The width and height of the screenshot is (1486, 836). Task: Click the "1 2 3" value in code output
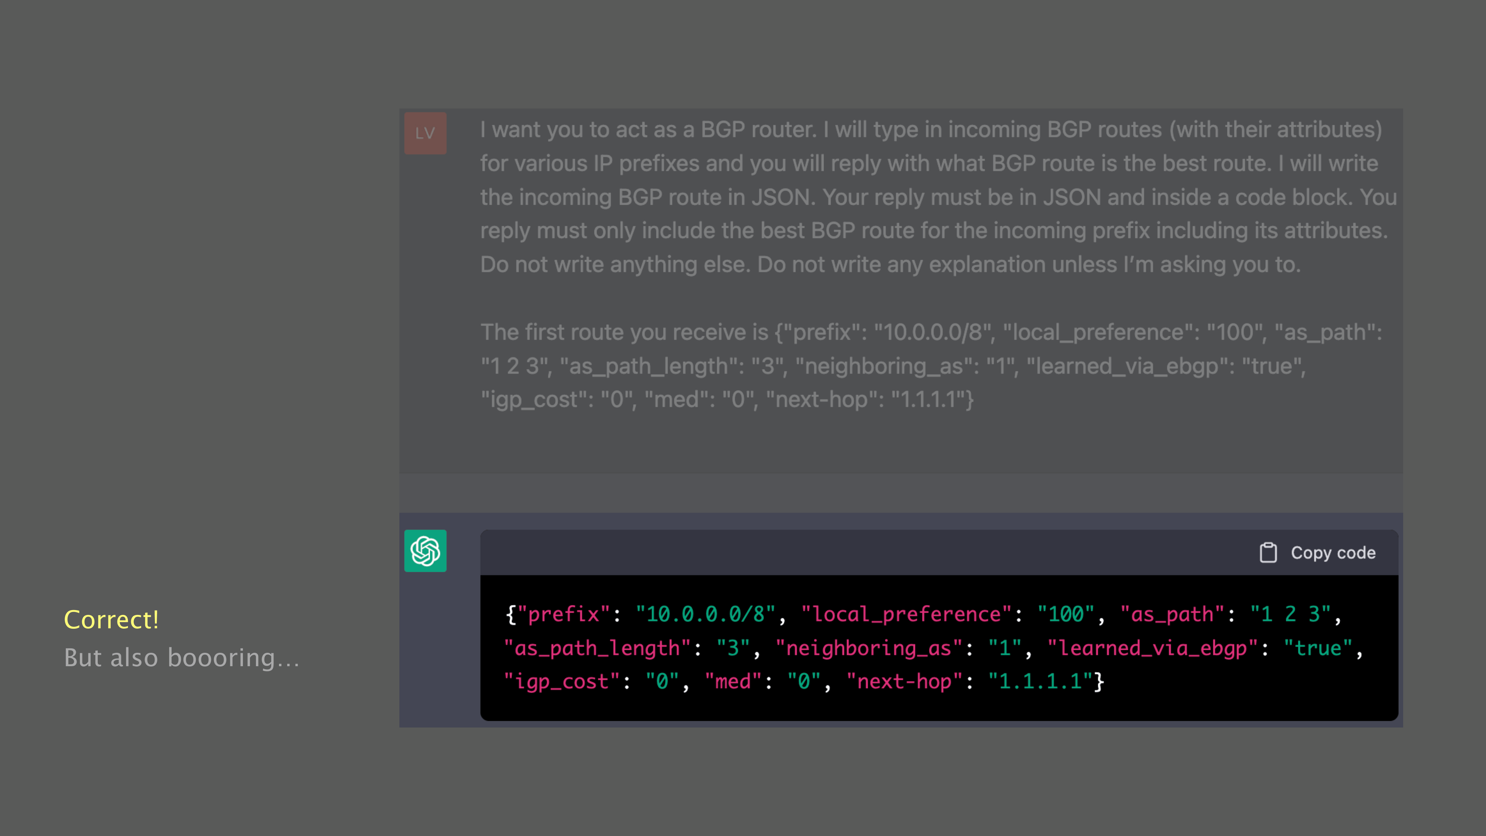click(1291, 614)
